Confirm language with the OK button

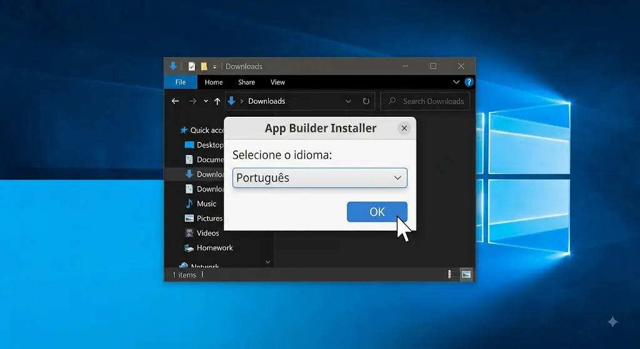(377, 212)
